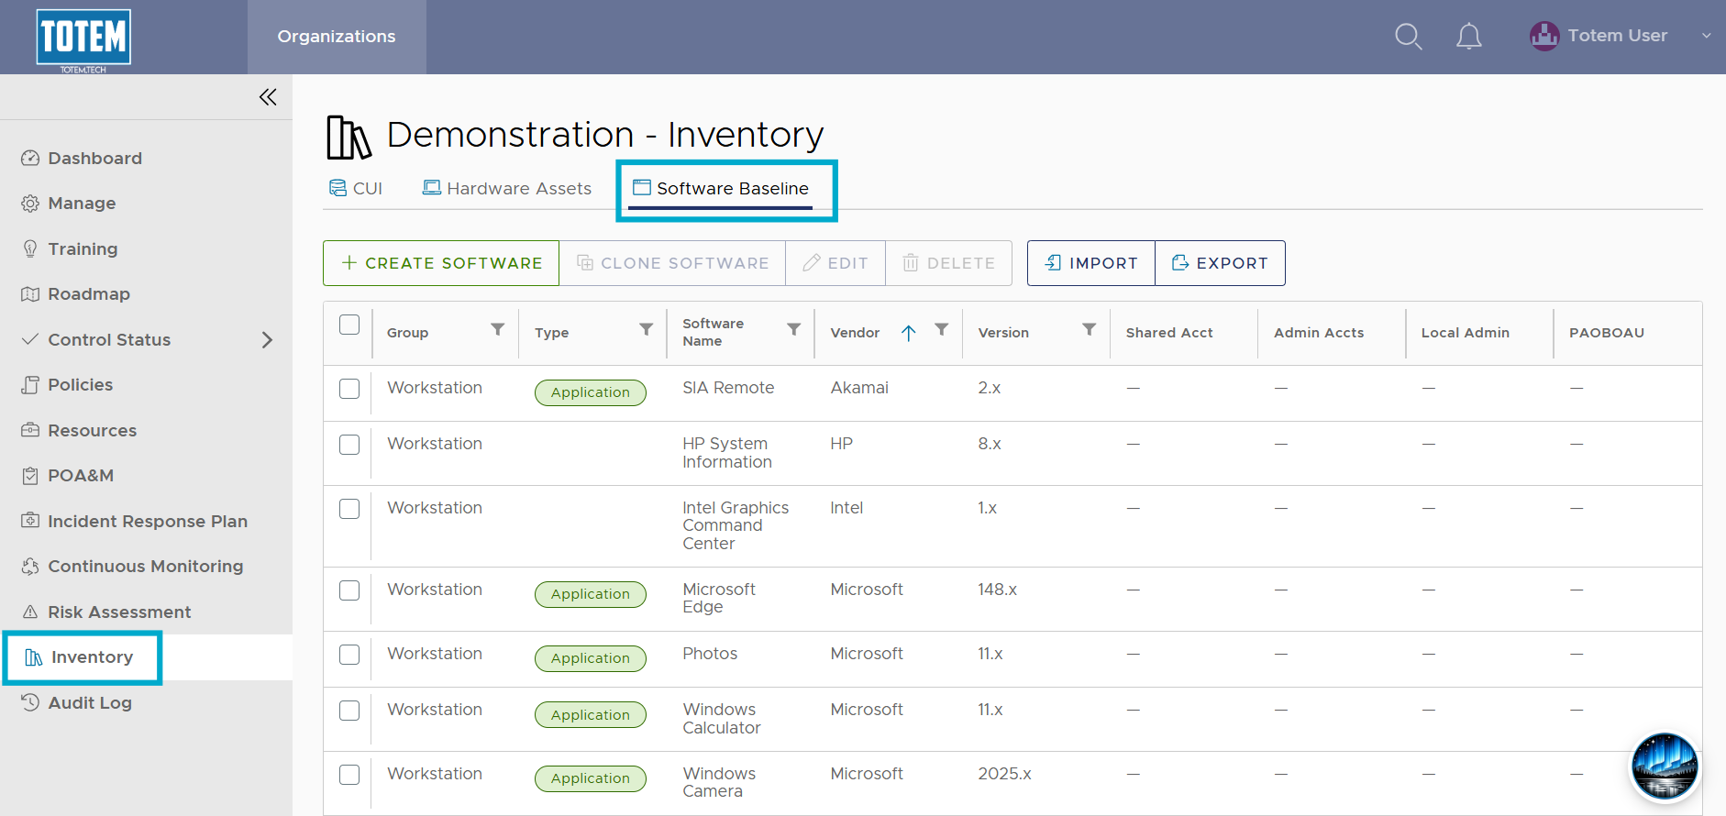The width and height of the screenshot is (1726, 816).
Task: Click the POA&M clipboard icon
Action: (30, 476)
